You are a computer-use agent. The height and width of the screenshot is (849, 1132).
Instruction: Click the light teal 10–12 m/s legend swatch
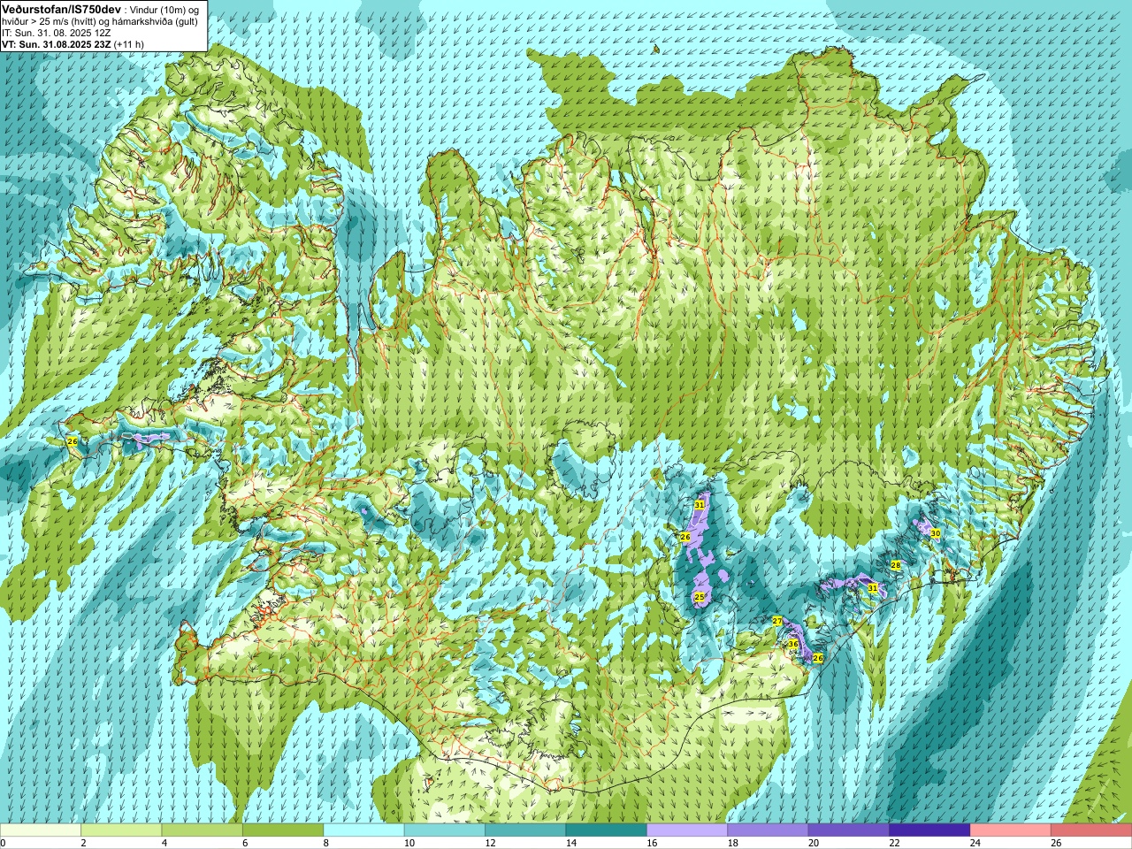tap(445, 830)
